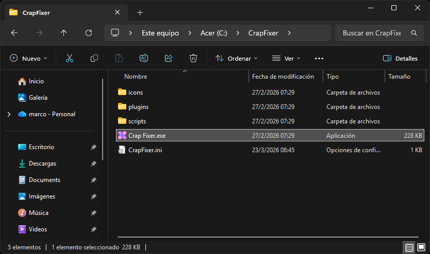
Task: Click the 1 KB size cell
Action: (x=416, y=150)
